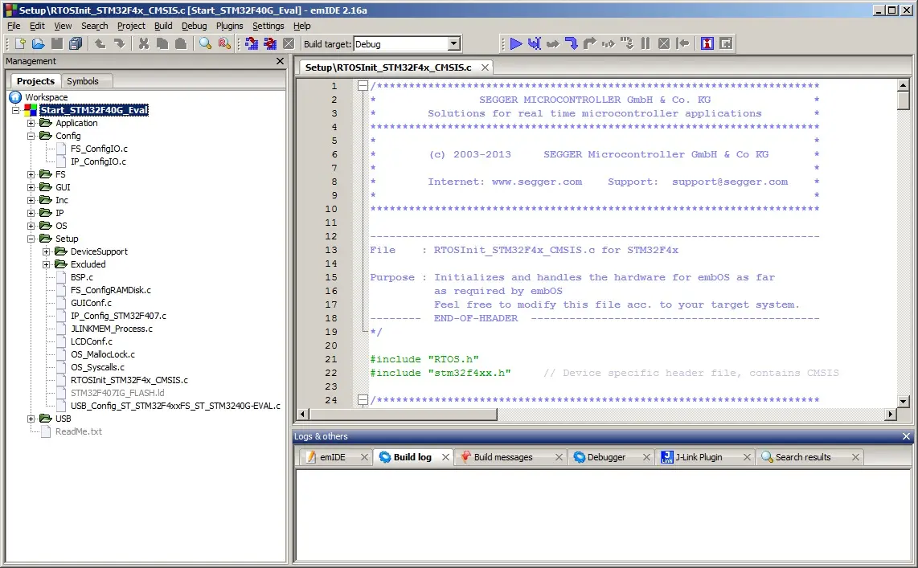Switch to the Symbols tab
This screenshot has height=568, width=918.
[x=83, y=81]
